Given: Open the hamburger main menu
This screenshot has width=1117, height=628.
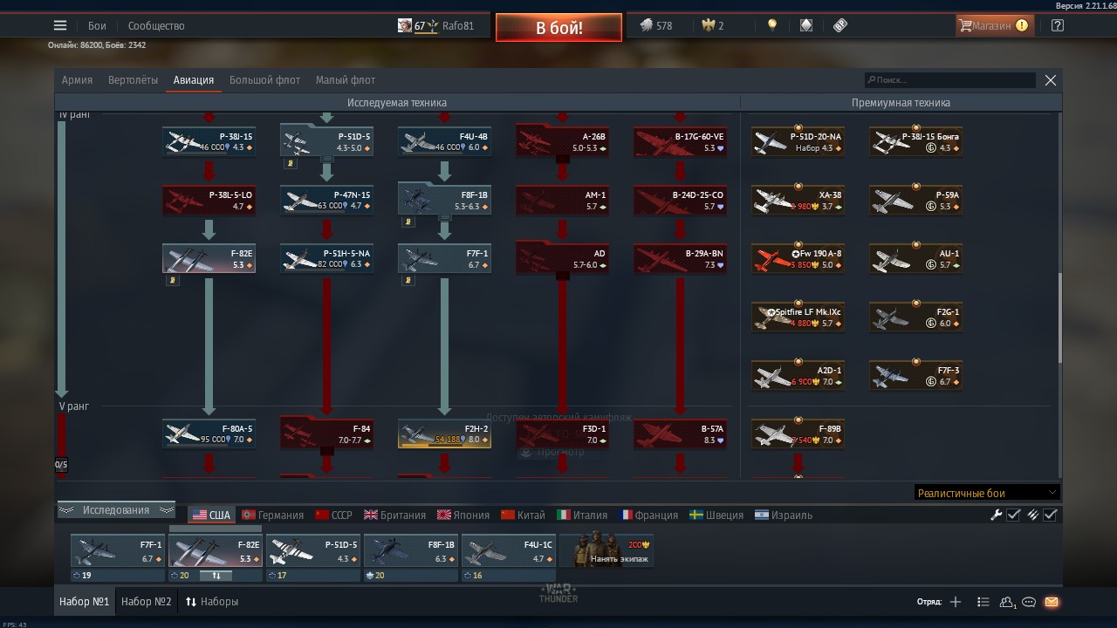Looking at the screenshot, I should pos(59,25).
